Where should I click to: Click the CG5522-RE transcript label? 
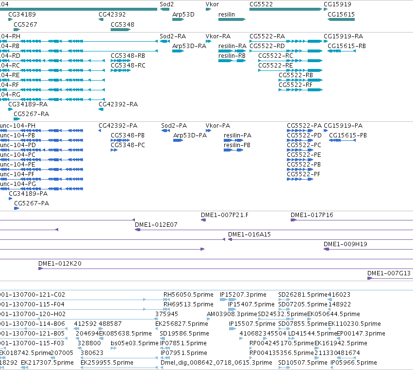(276, 66)
